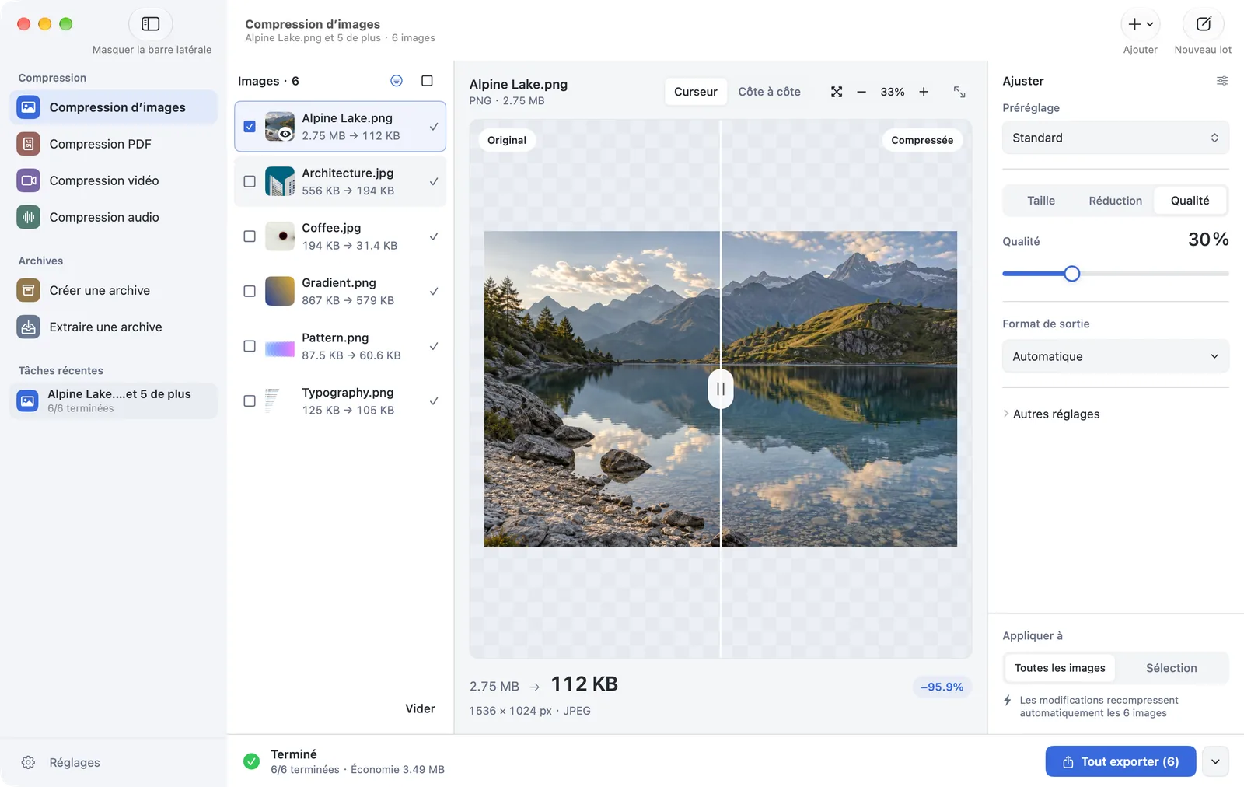Open Extraire une archive
This screenshot has height=787, width=1244.
114,327
